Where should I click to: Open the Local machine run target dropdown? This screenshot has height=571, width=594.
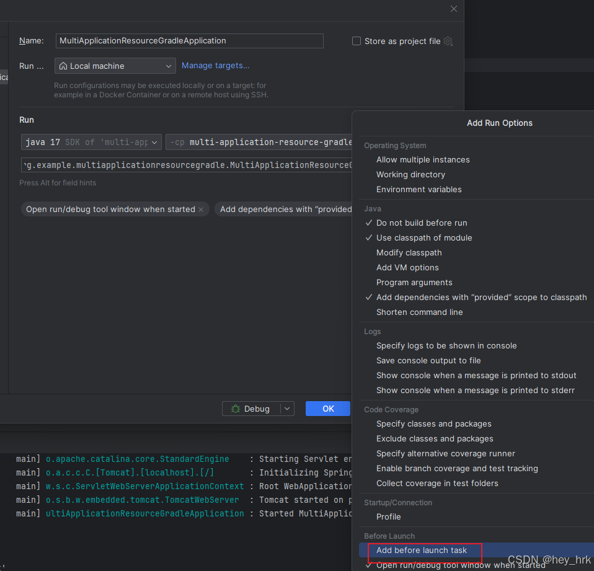coord(115,66)
